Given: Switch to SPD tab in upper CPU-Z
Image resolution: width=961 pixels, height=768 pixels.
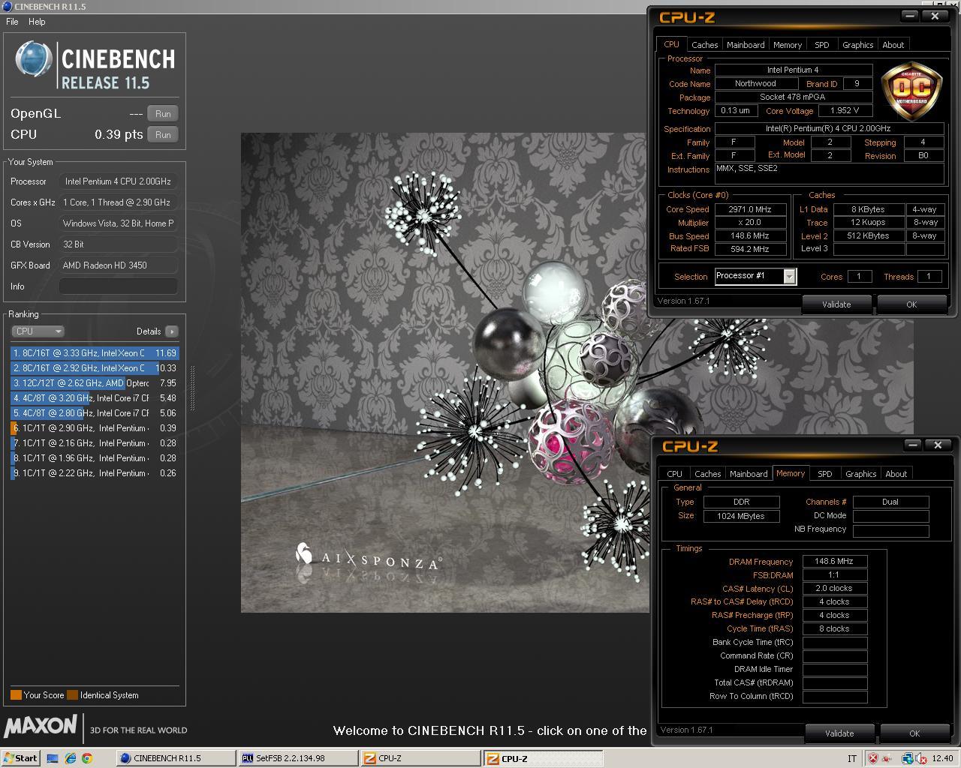Looking at the screenshot, I should [x=822, y=45].
